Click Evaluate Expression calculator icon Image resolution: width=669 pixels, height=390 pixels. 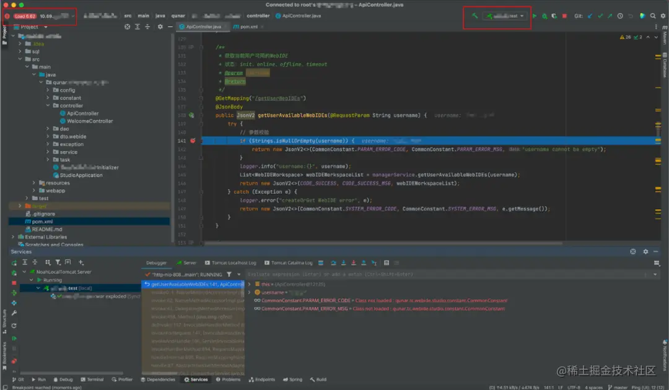[387, 263]
